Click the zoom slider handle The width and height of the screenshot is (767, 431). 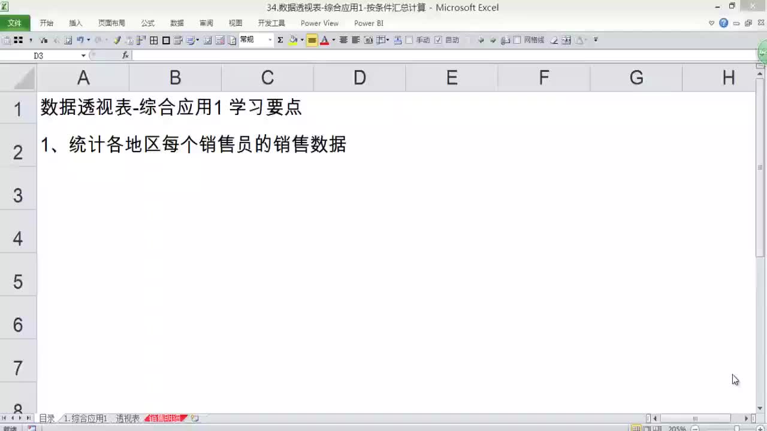click(x=737, y=429)
